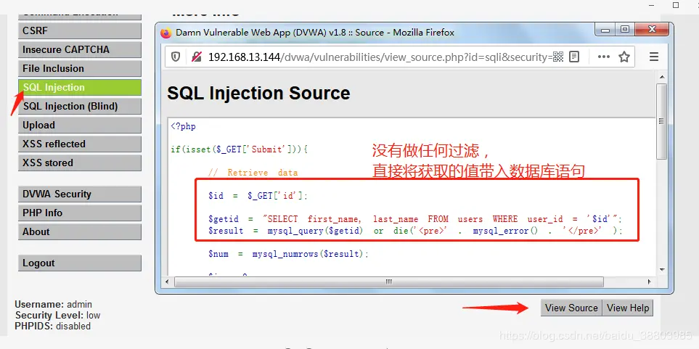Bookmark this page with star icon
This screenshot has width=699, height=349.
(624, 57)
